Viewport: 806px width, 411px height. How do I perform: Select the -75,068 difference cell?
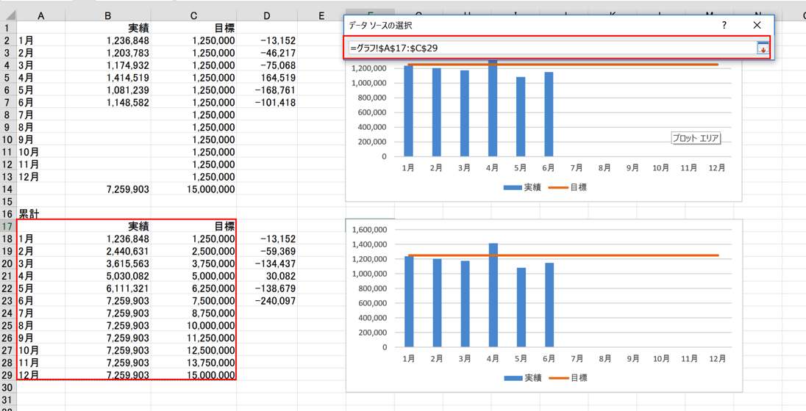(x=267, y=65)
